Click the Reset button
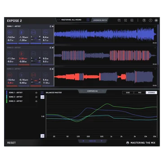Image resolution: width=164 pixels, height=164 pixels. pyautogui.click(x=11, y=143)
